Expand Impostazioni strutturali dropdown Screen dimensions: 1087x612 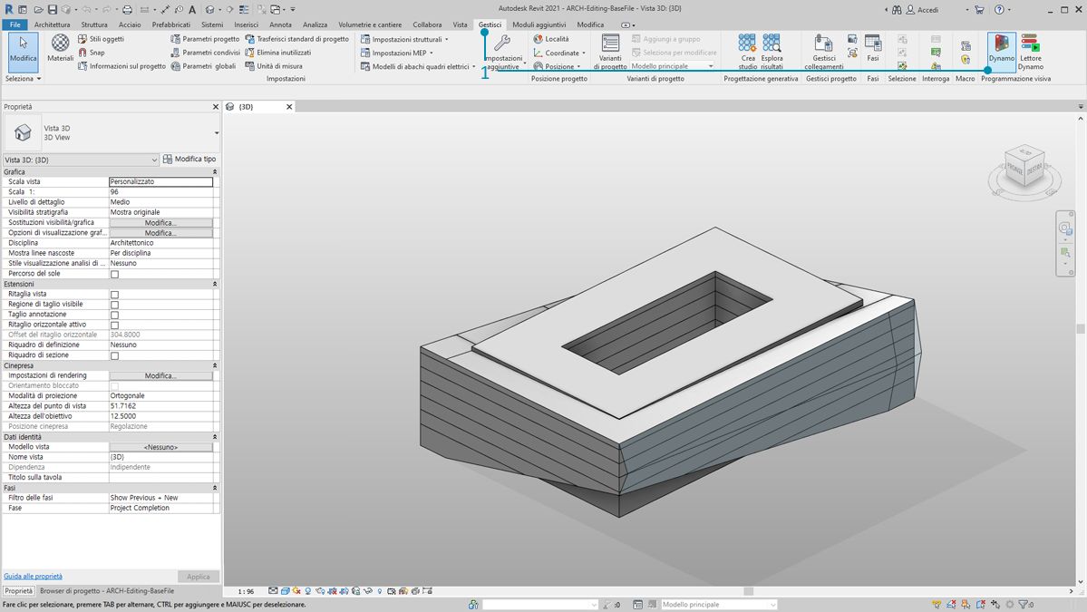(x=446, y=40)
